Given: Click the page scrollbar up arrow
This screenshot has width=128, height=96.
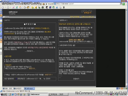Looking at the screenshot, I should click(126, 10).
